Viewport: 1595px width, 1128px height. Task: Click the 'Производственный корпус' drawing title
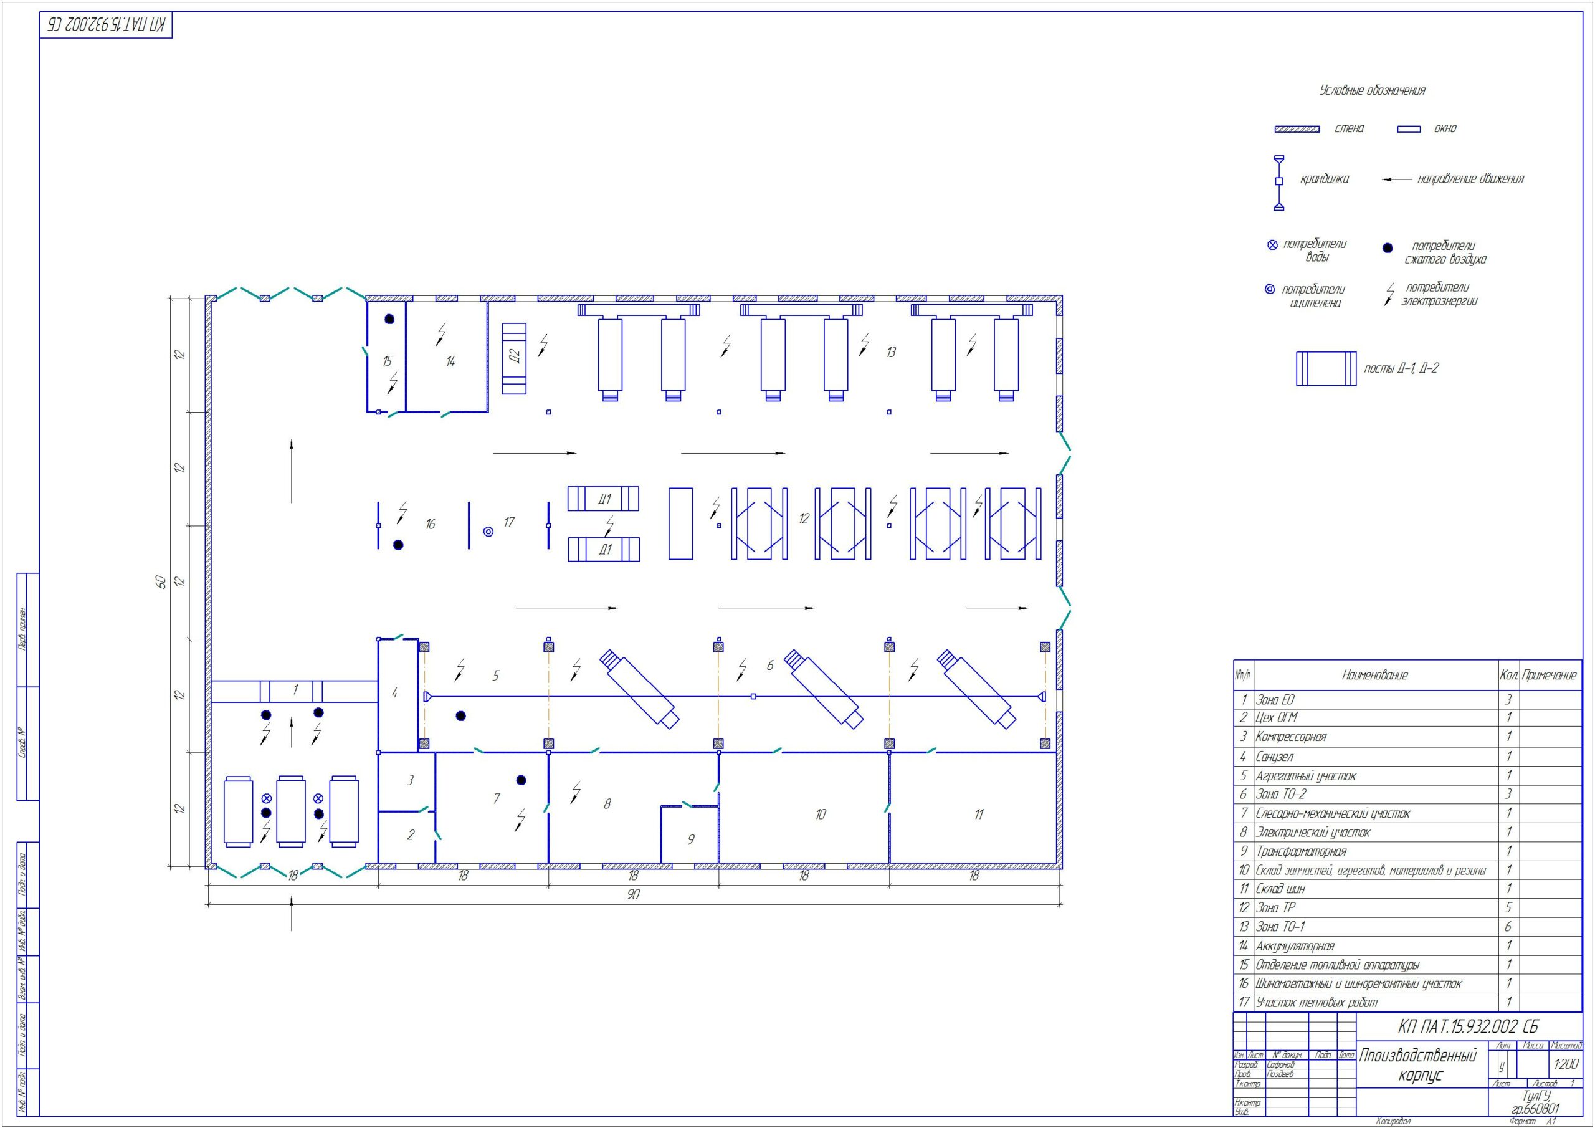point(1418,1066)
